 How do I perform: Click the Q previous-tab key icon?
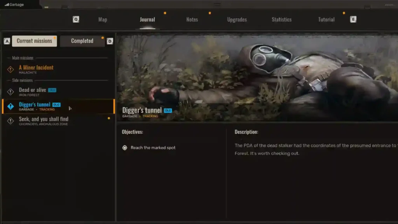coord(76,19)
